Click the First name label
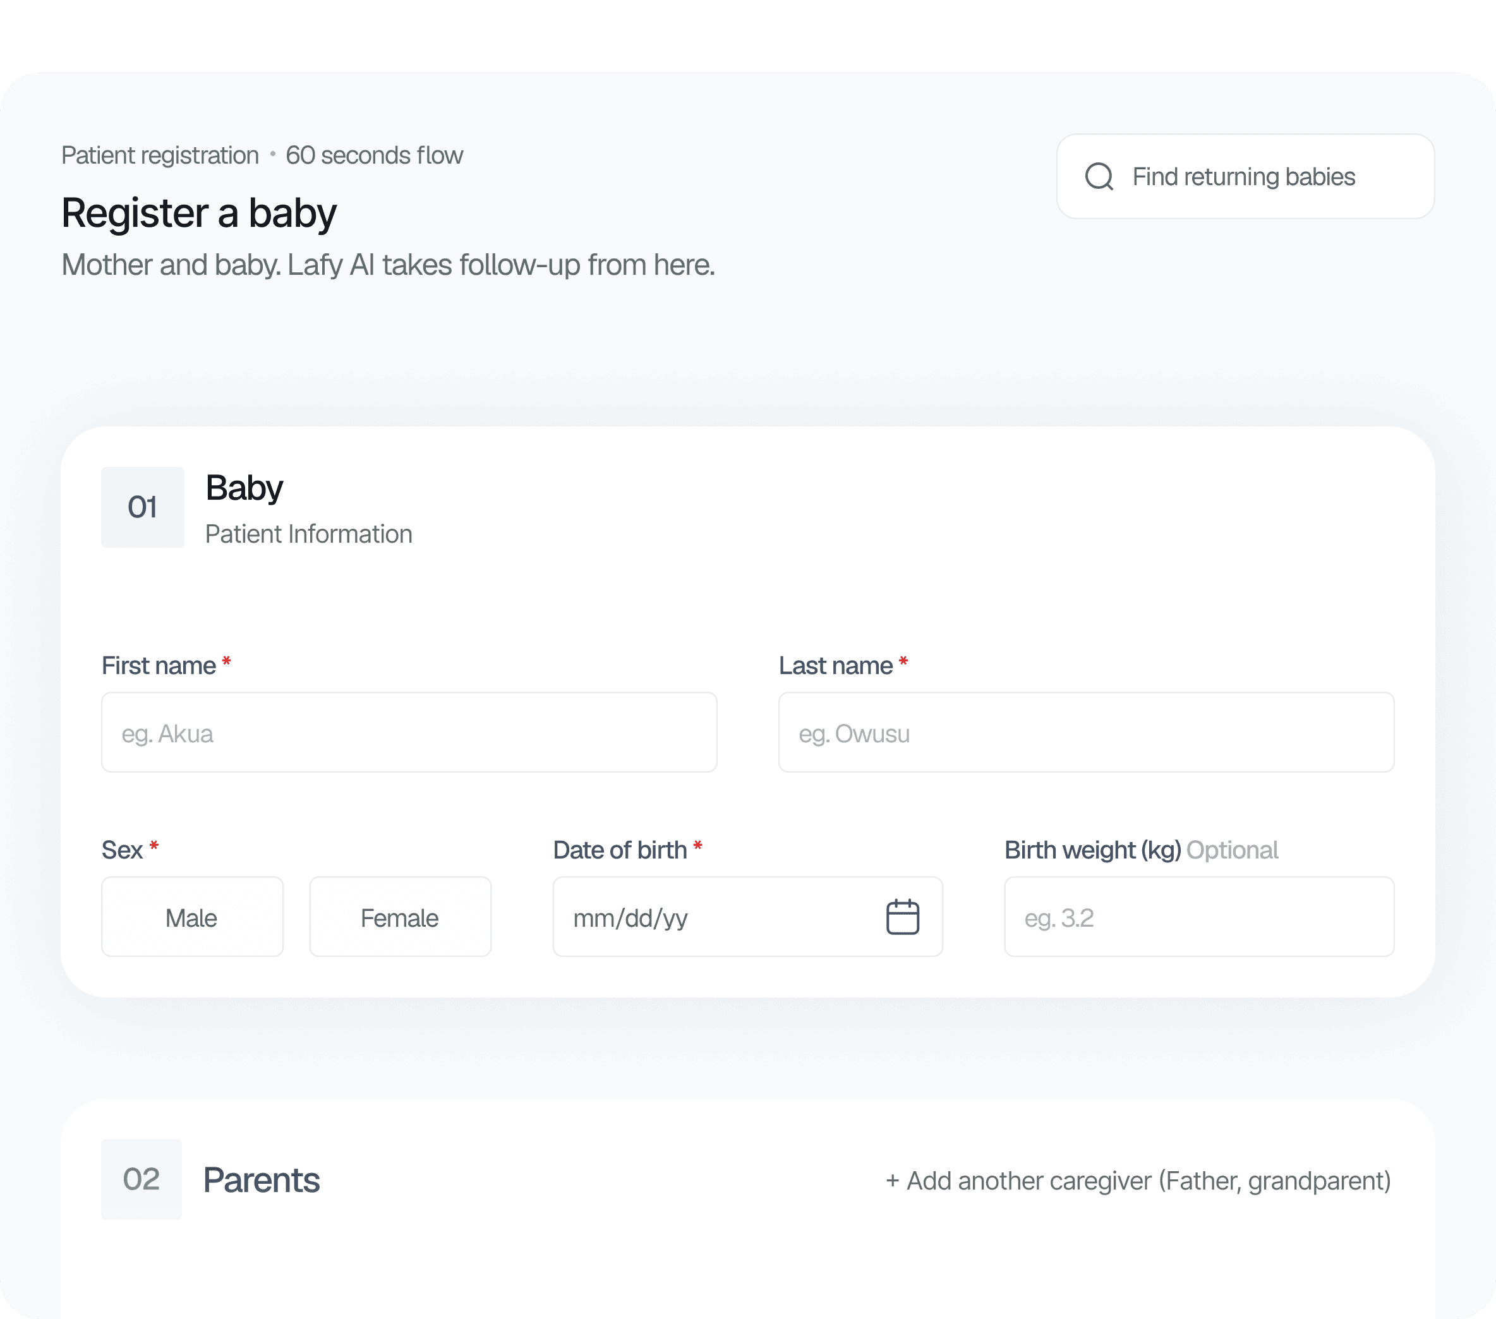This screenshot has width=1496, height=1319. coord(159,665)
